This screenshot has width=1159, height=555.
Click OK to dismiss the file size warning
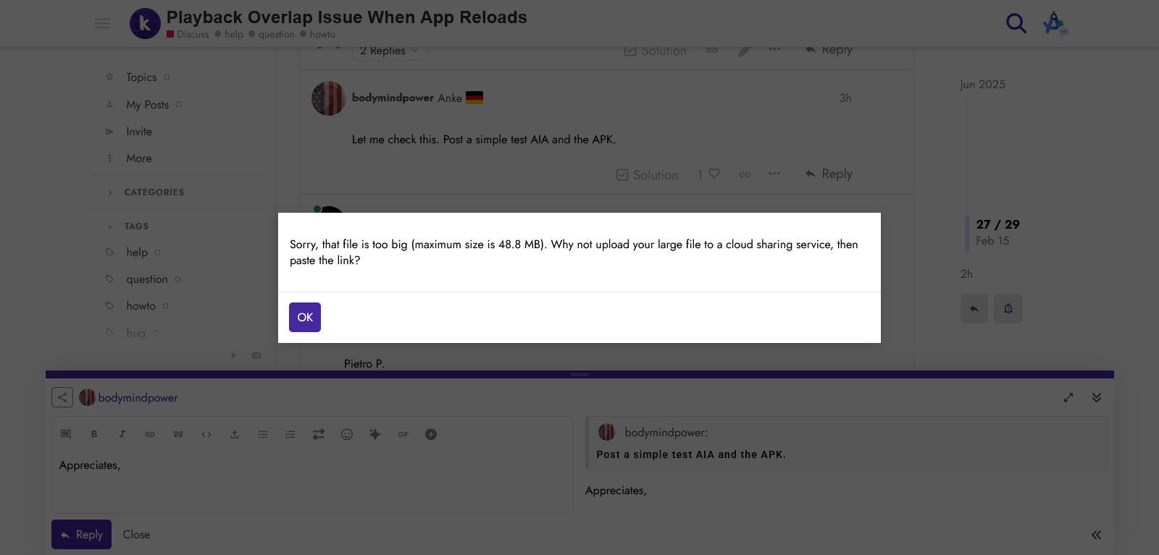tap(304, 317)
